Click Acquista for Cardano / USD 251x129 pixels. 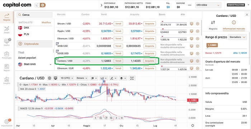pyautogui.click(x=150, y=61)
